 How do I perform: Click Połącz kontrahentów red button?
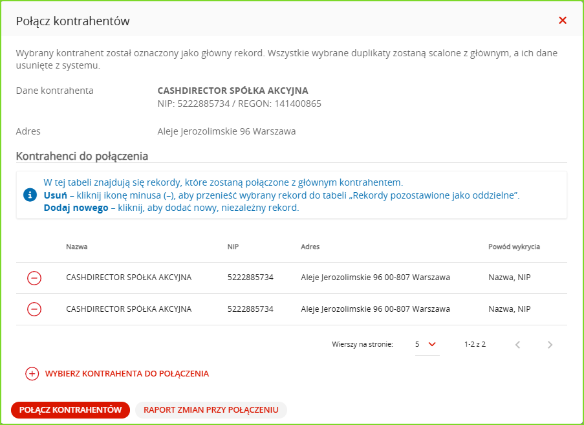tap(70, 409)
